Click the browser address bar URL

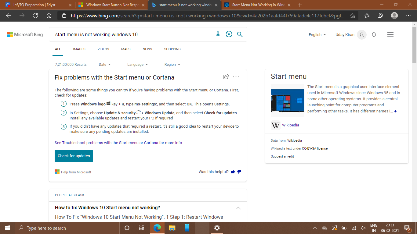pos(208,16)
